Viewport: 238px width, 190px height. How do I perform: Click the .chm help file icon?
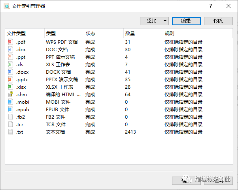pos(10,94)
